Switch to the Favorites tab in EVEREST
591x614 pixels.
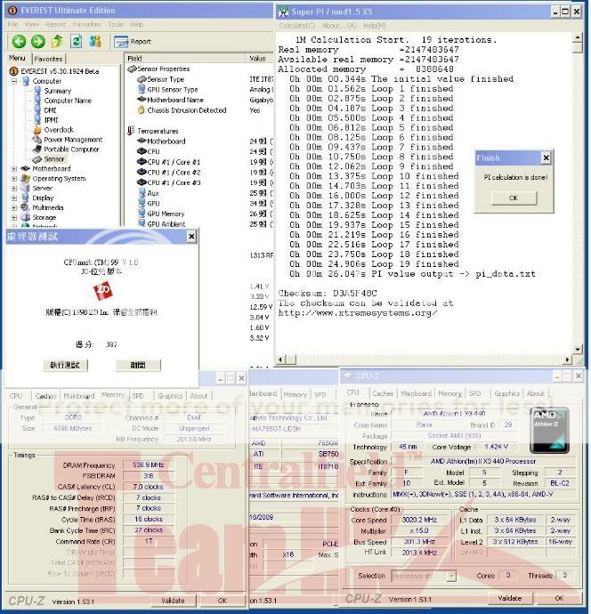pos(48,59)
